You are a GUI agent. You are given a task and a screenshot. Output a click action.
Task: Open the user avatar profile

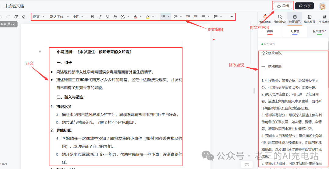coord(322,6)
